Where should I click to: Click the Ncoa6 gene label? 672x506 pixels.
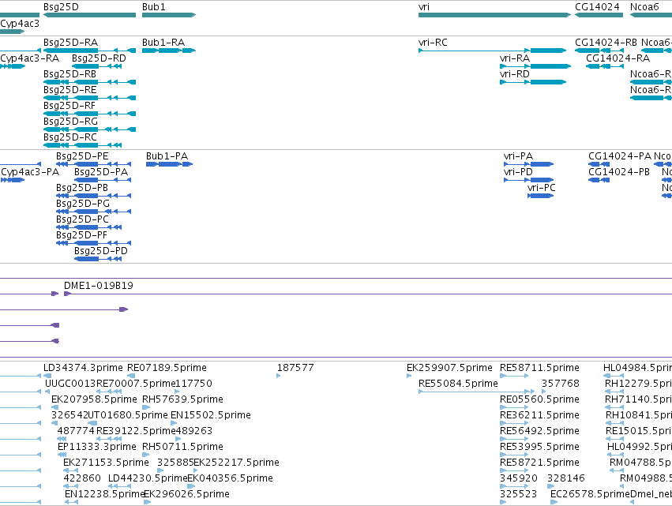pyautogui.click(x=644, y=7)
